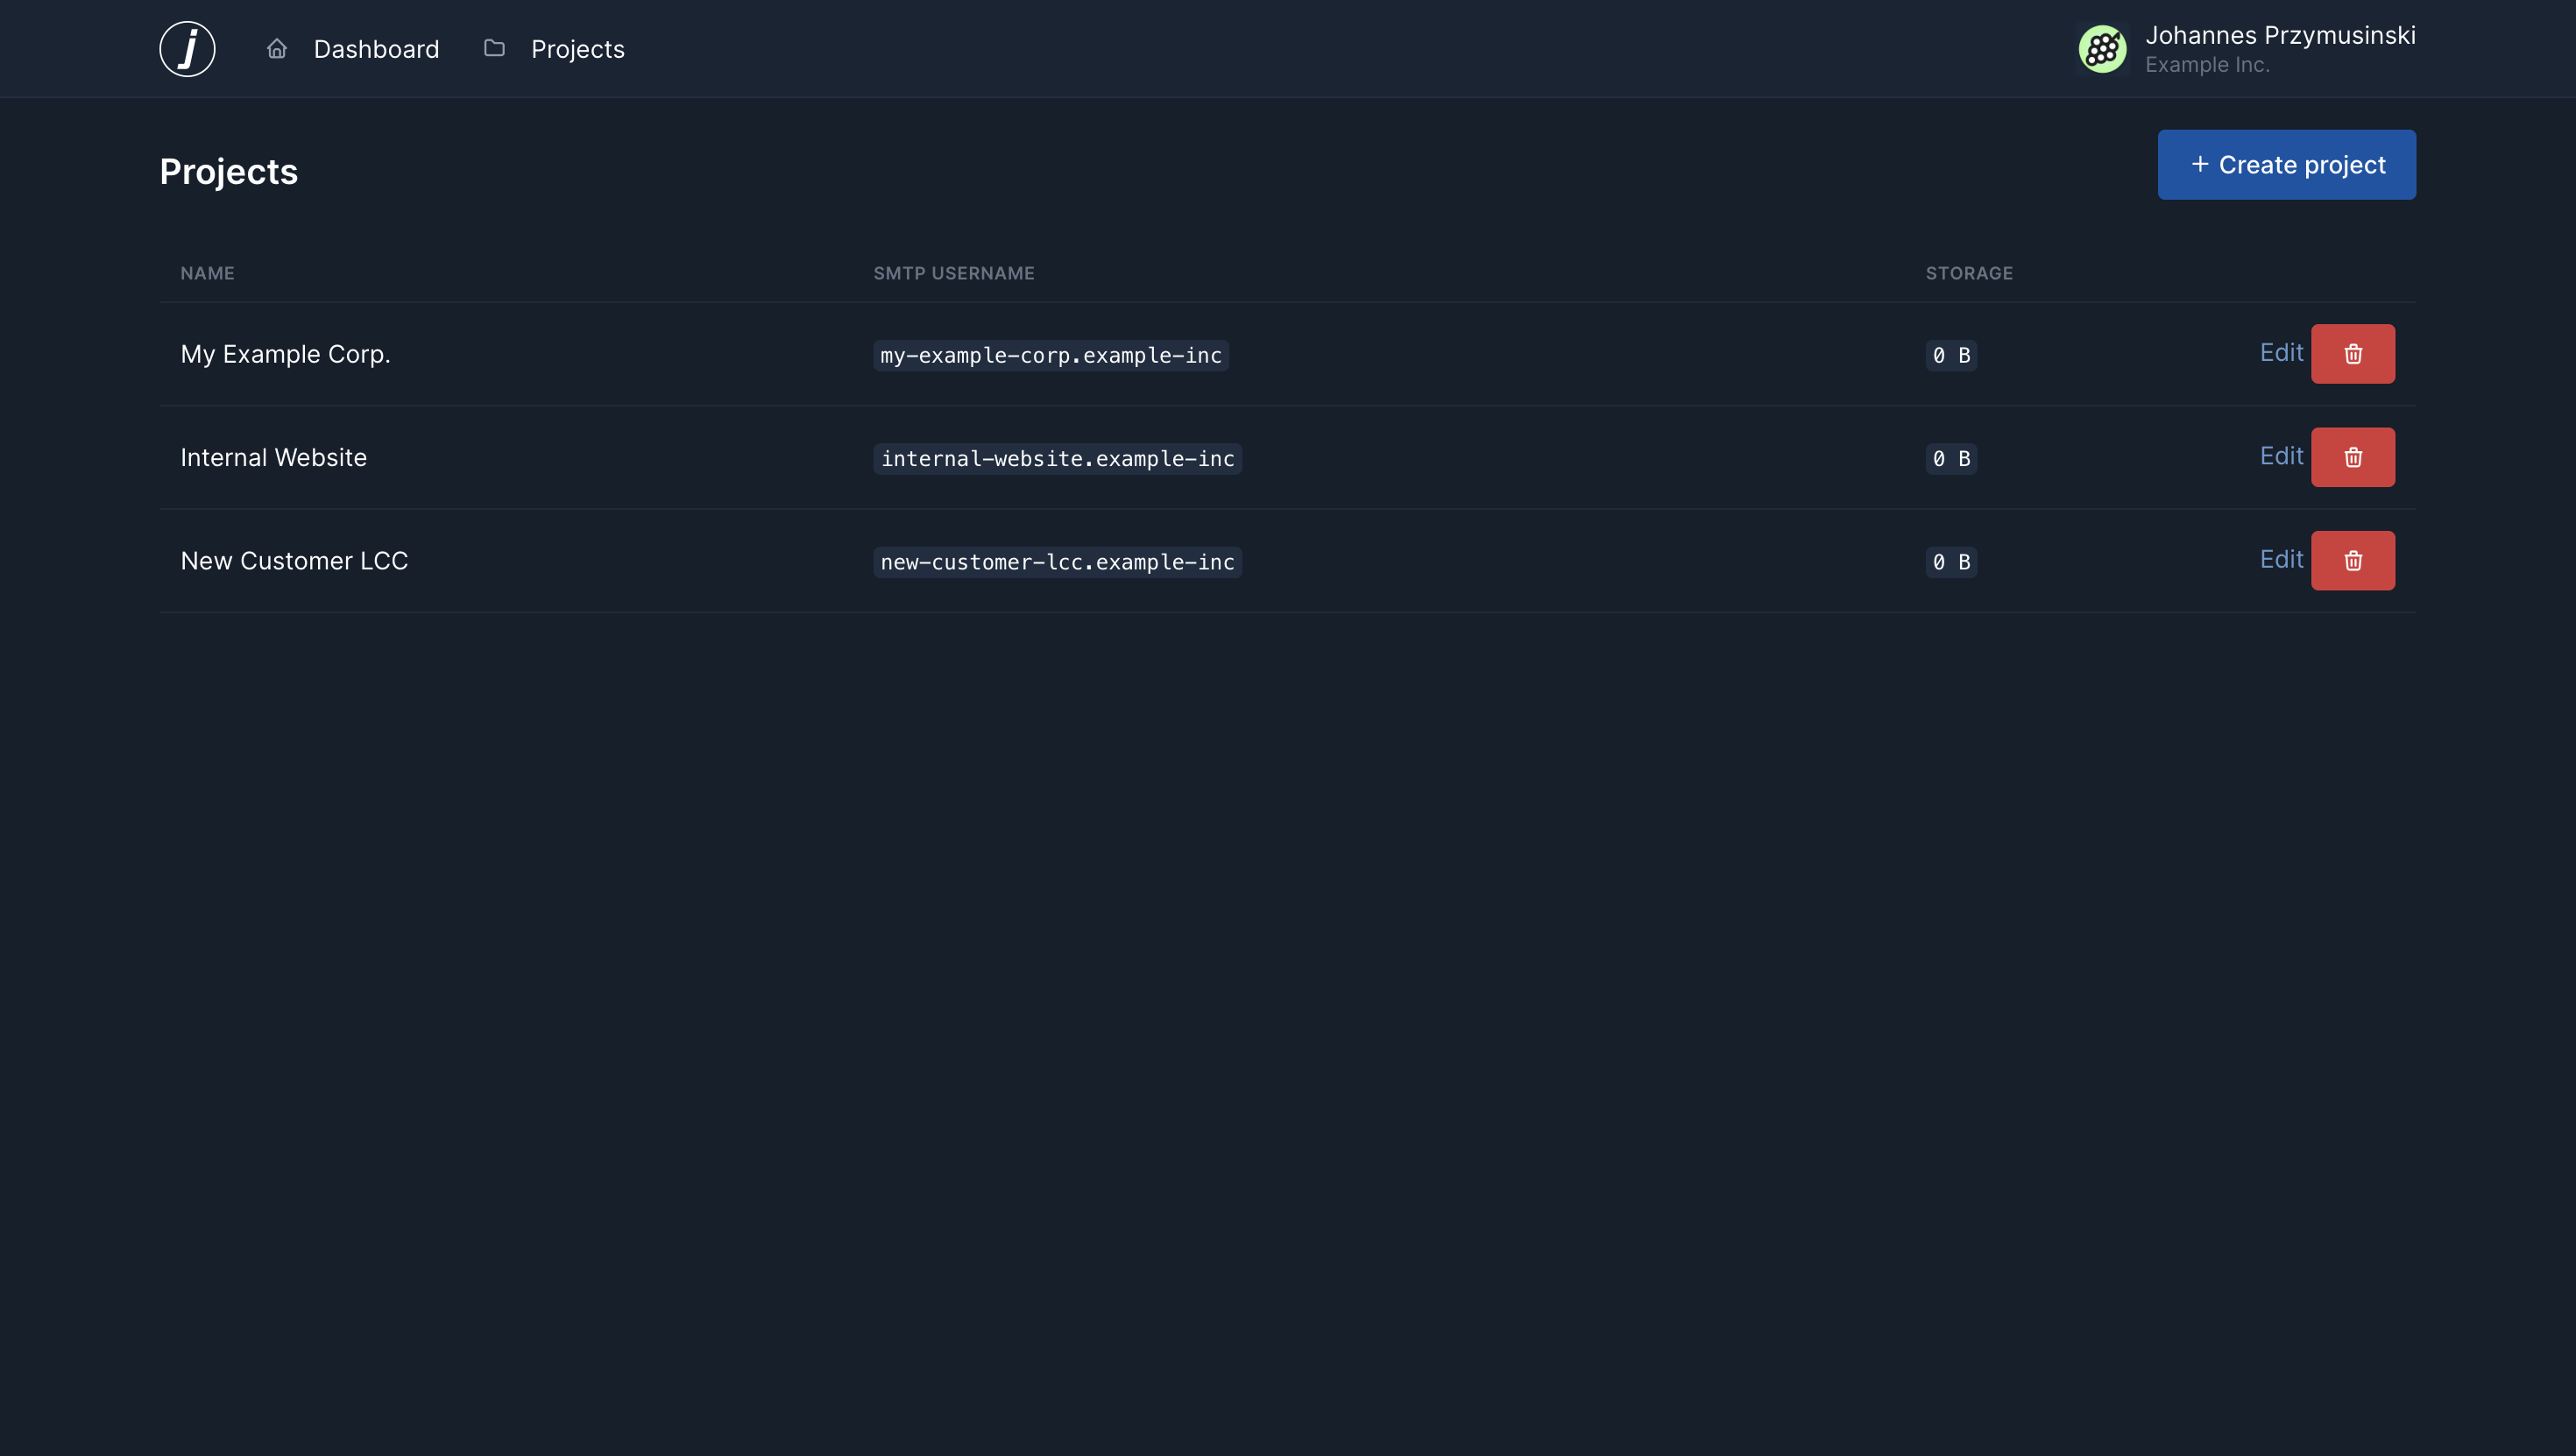Select the new-customer-lcc.example-inc SMTP username
2576x1456 pixels.
click(x=1057, y=562)
